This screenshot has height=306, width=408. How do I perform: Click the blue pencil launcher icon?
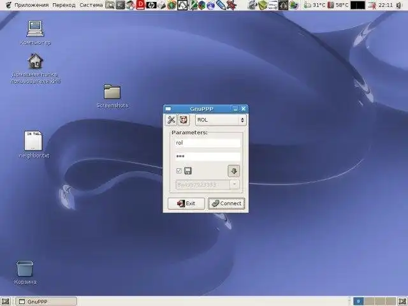(x=221, y=5)
